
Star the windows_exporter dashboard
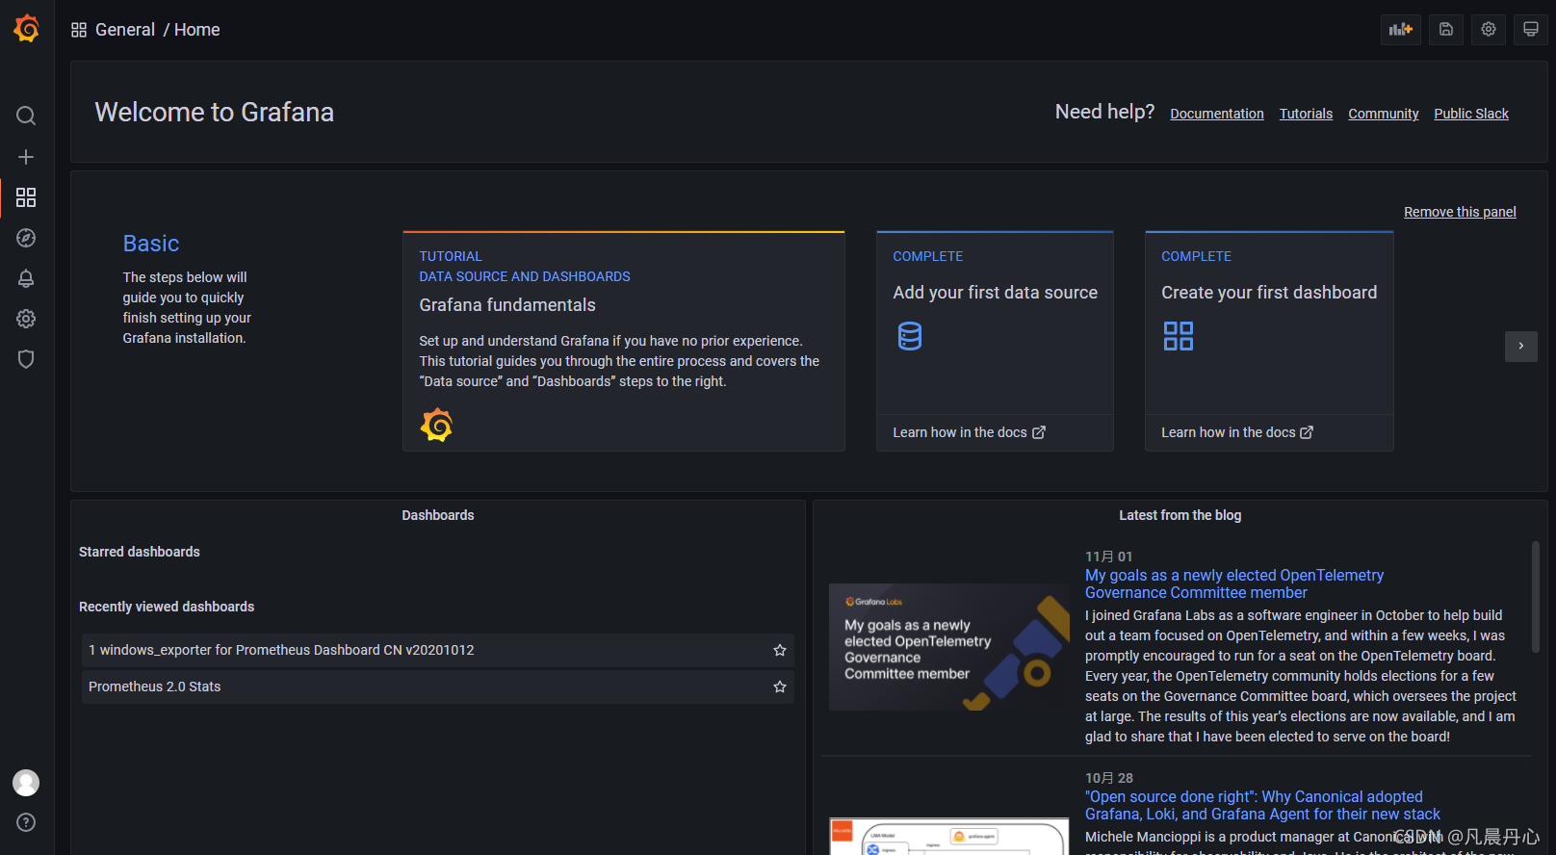[780, 651]
